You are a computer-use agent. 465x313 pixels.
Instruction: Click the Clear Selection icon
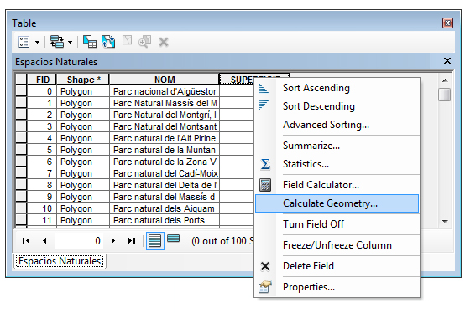click(x=128, y=40)
